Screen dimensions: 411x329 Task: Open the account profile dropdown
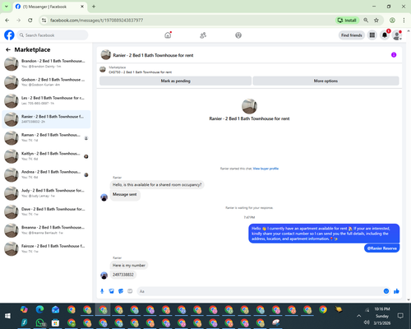(397, 35)
